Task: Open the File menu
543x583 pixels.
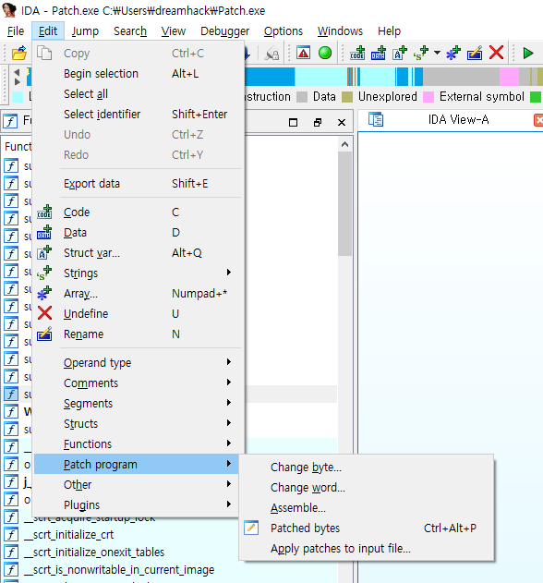Action: click(16, 30)
